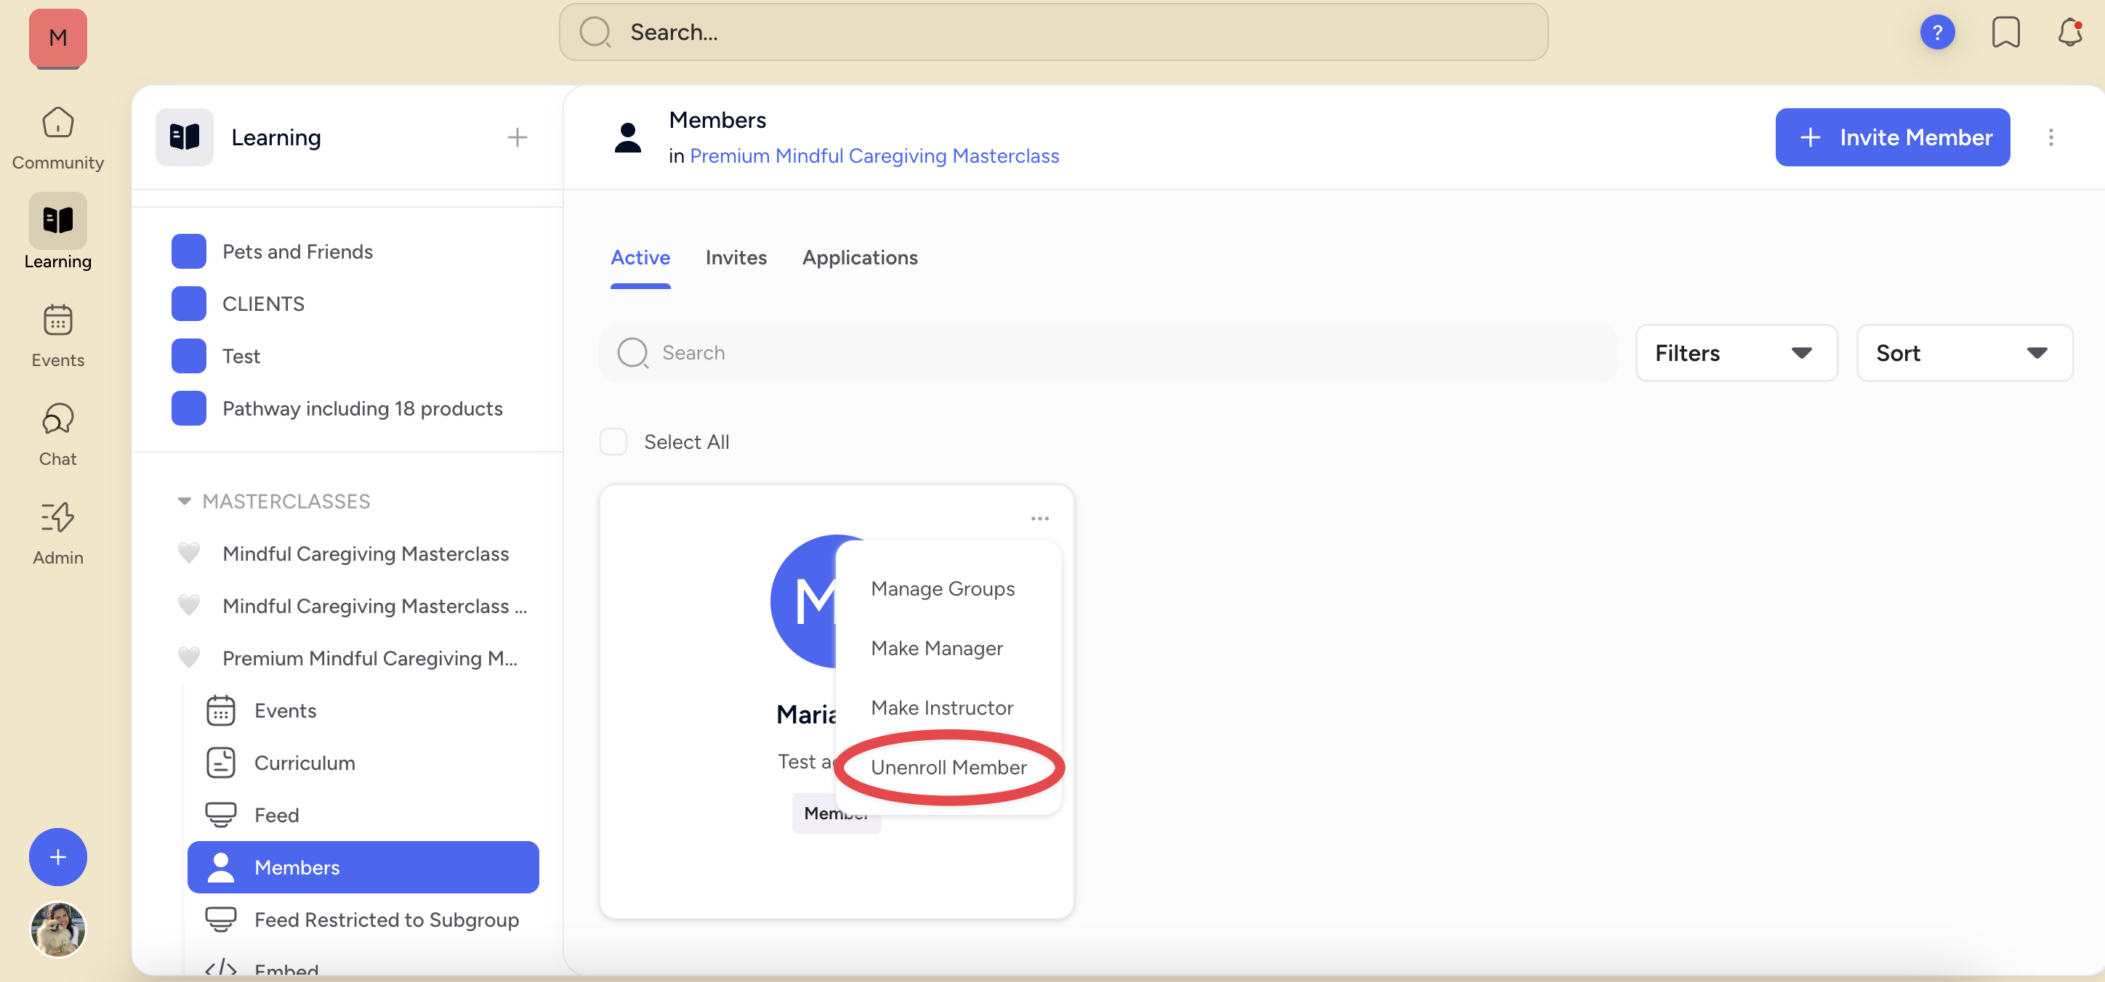Click the members Search input
The width and height of the screenshot is (2105, 982).
tap(1108, 354)
